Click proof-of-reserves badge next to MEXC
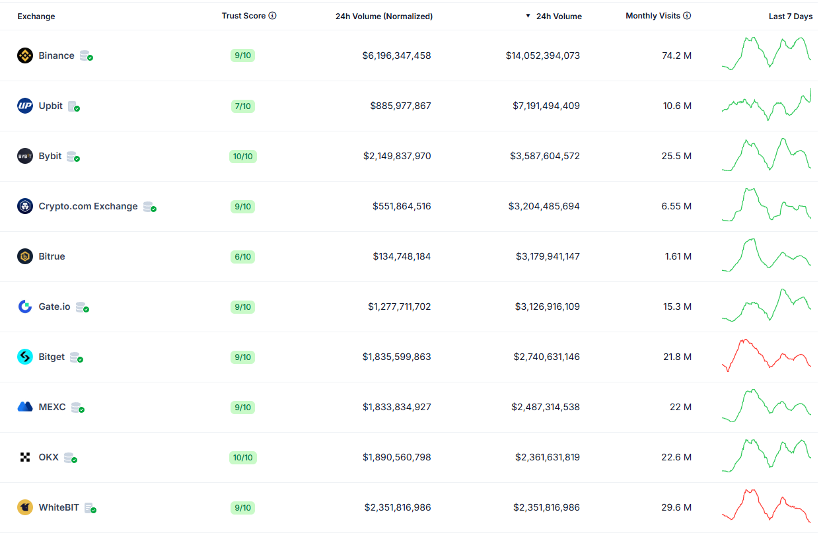The height and width of the screenshot is (539, 825). click(x=78, y=408)
